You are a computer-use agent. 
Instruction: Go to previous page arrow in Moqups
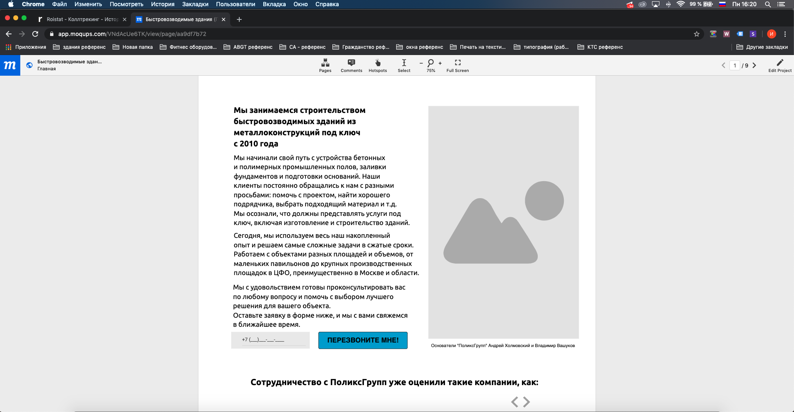click(723, 65)
